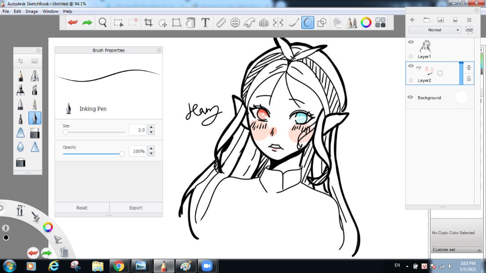Viewport: 486px width, 273px height.
Task: Click the Opacity slider handle
Action: tap(122, 154)
